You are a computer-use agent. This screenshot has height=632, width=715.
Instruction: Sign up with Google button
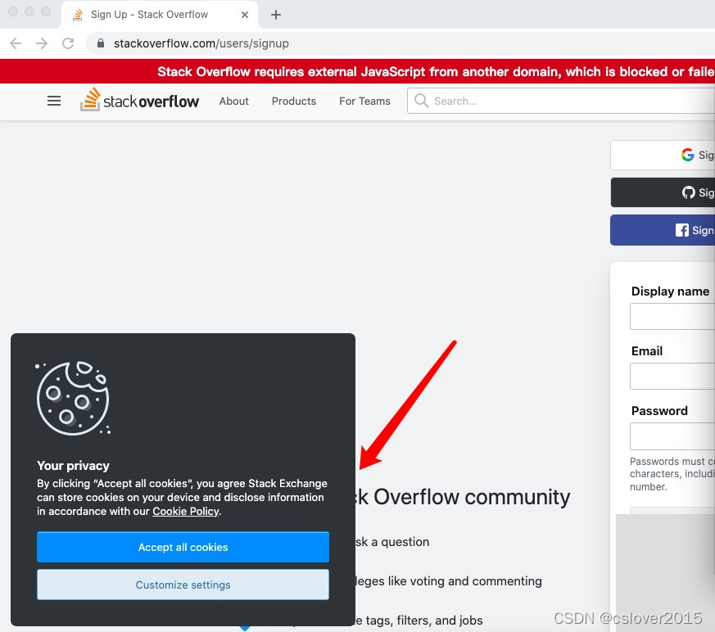[x=663, y=155]
